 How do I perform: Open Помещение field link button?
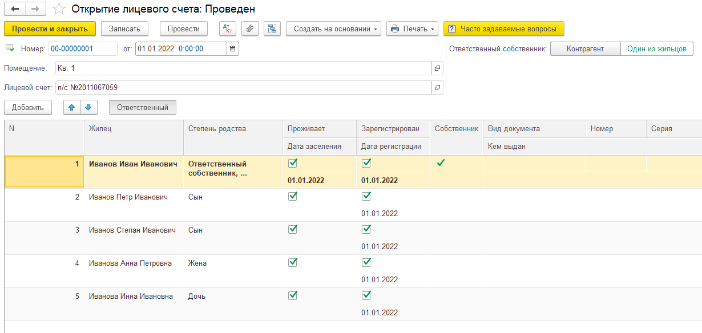coord(437,68)
